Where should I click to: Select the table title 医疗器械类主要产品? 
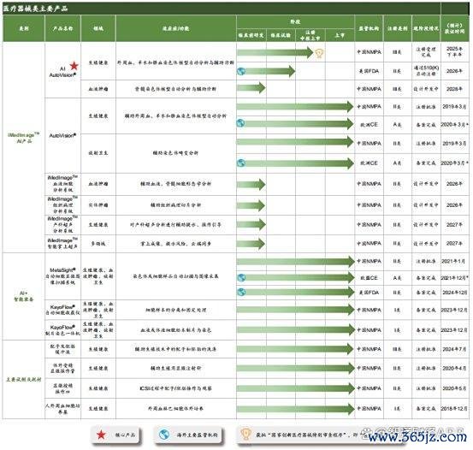click(35, 9)
